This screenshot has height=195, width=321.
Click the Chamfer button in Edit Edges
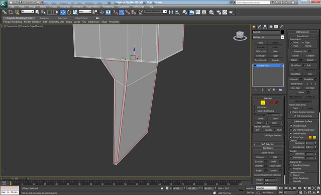coord(259,166)
